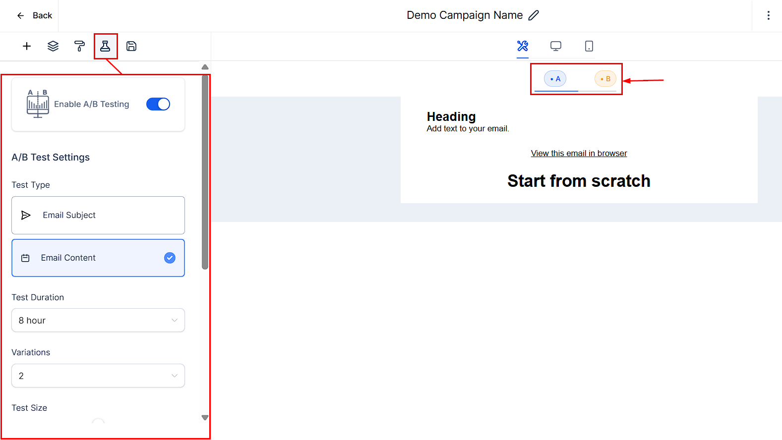Select variation A tab
The height and width of the screenshot is (440, 782).
click(555, 79)
